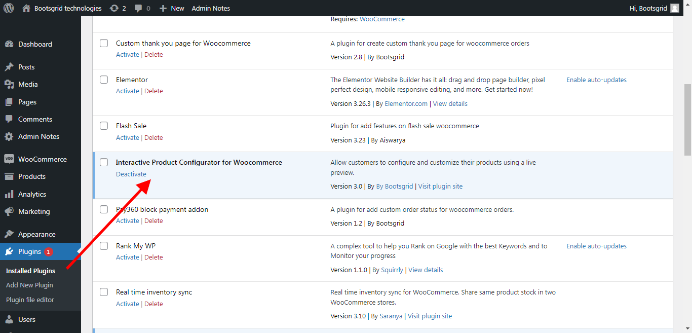
Task: Click the Marketing megaphone icon
Action: coord(9,211)
